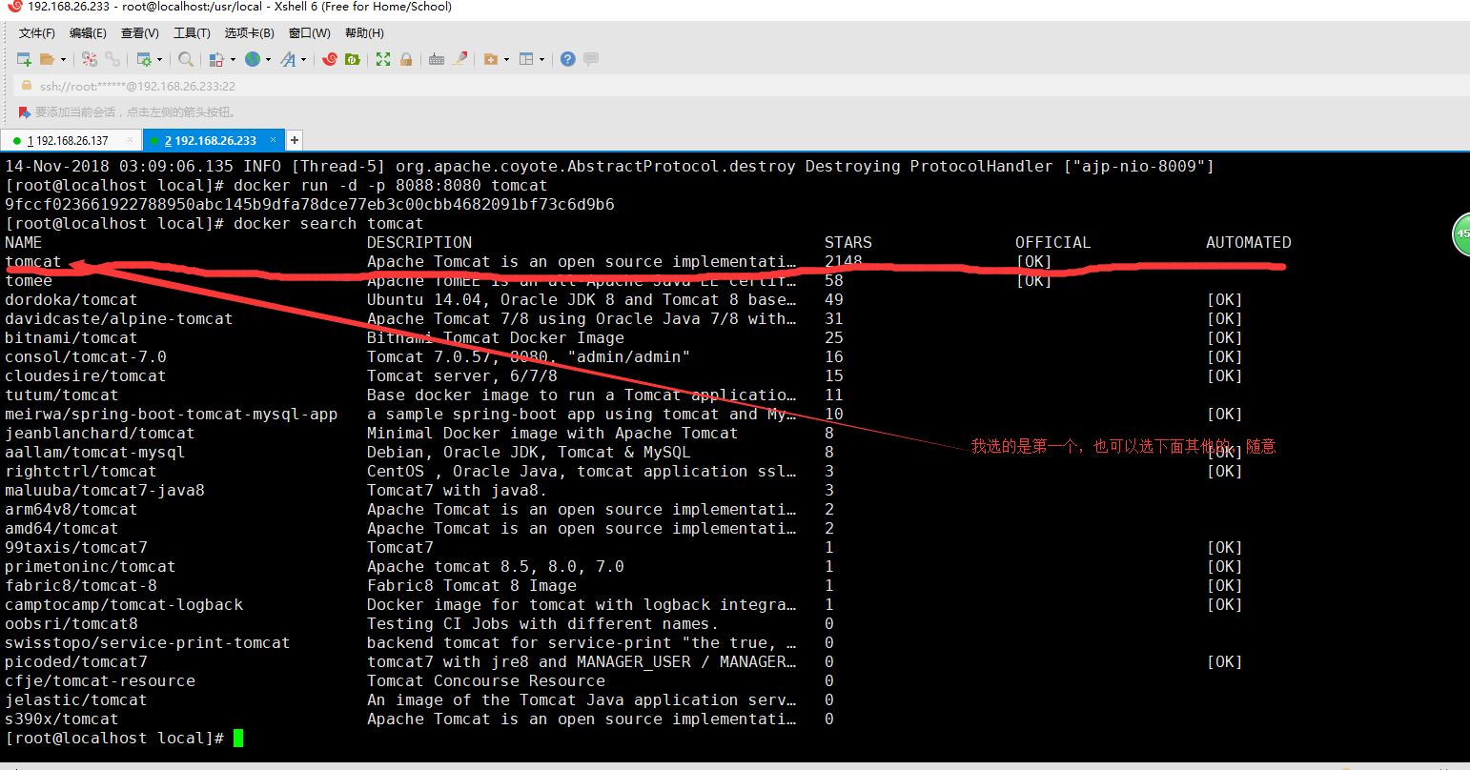Click the globe encoding icon

(x=253, y=59)
